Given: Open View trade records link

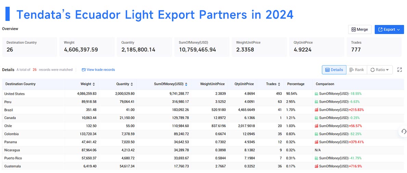Looking at the screenshot, I should click(x=98, y=70).
